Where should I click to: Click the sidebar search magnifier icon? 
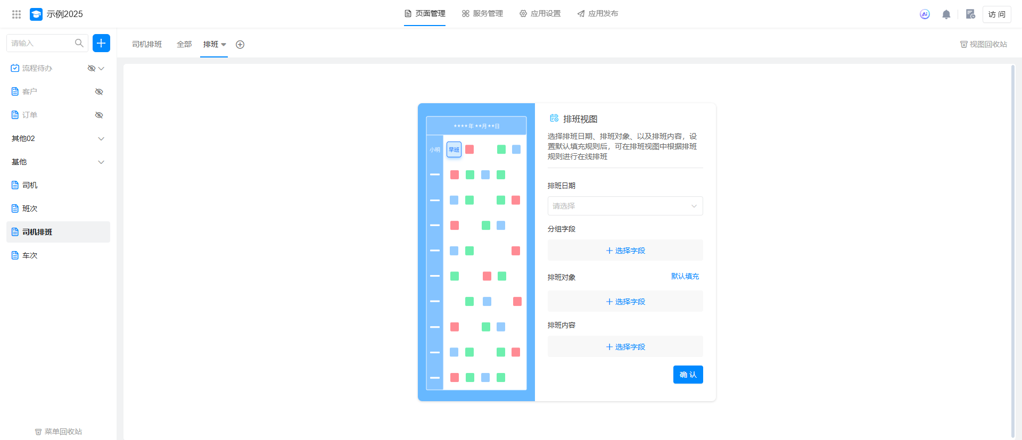point(79,43)
